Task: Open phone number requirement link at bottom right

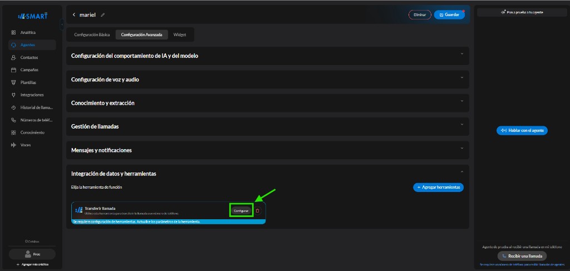Action: coord(522,265)
